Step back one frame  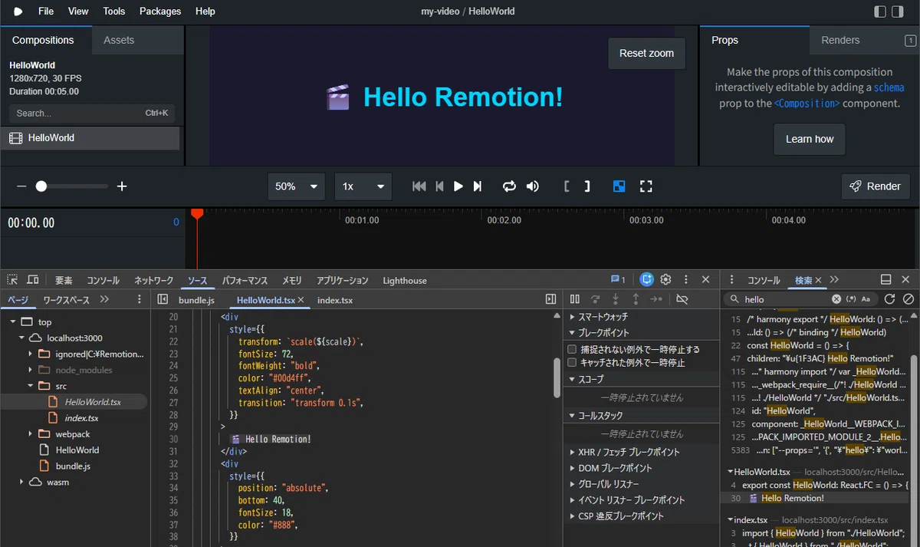pos(439,186)
